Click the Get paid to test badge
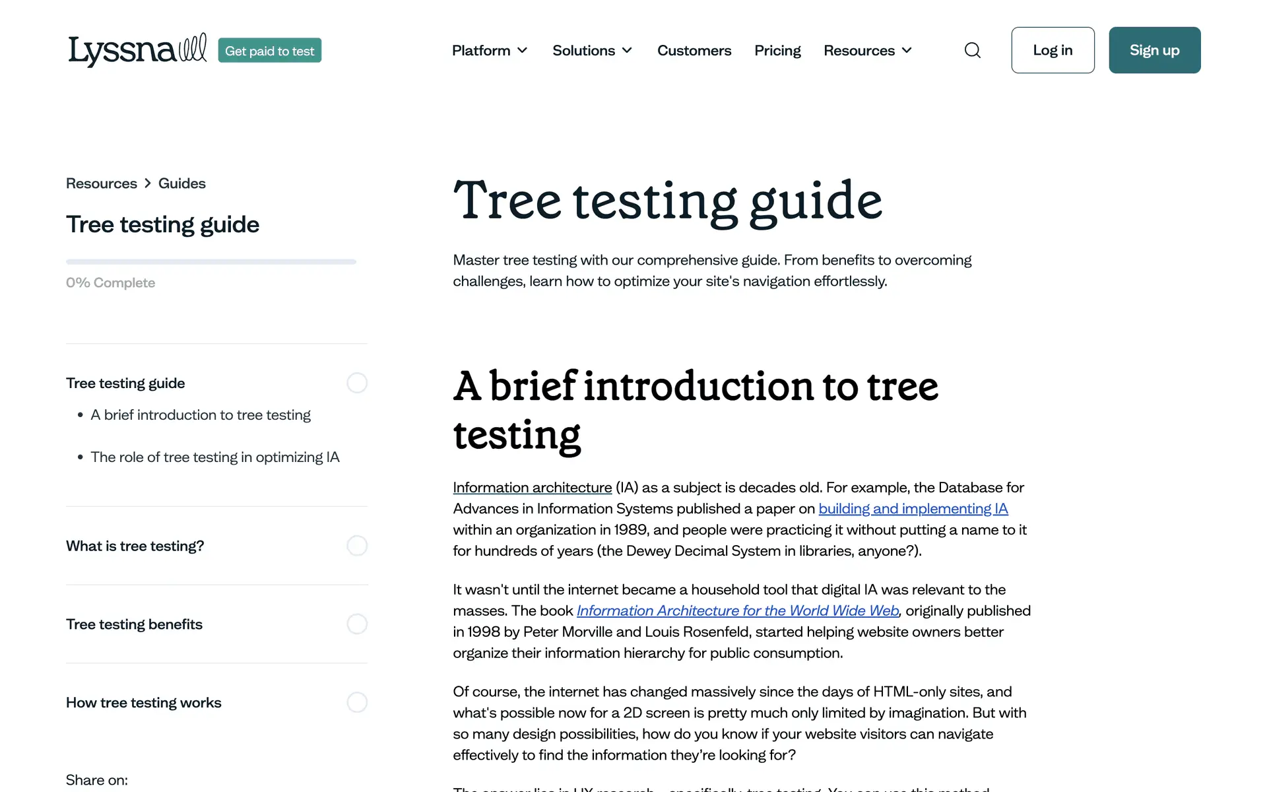Image resolution: width=1267 pixels, height=792 pixels. point(269,51)
